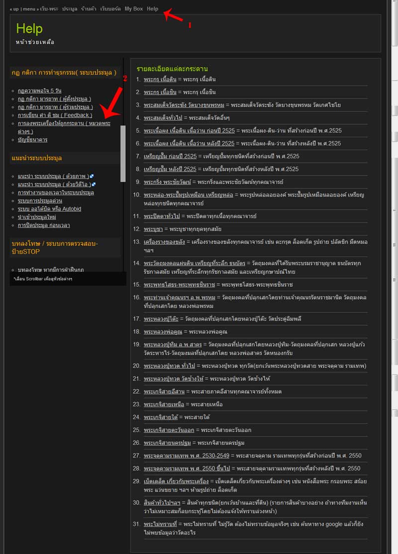This screenshot has height=554, width=398.
Task: Open พระไม่ทราบที่ category link
Action: click(160, 524)
